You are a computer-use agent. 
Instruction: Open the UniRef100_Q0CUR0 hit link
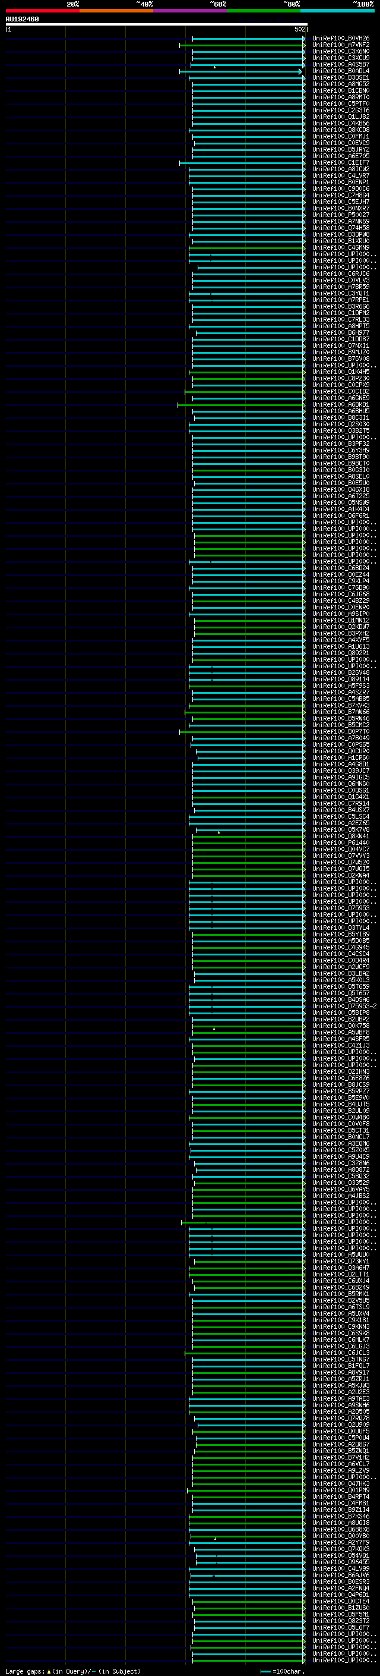click(x=341, y=751)
